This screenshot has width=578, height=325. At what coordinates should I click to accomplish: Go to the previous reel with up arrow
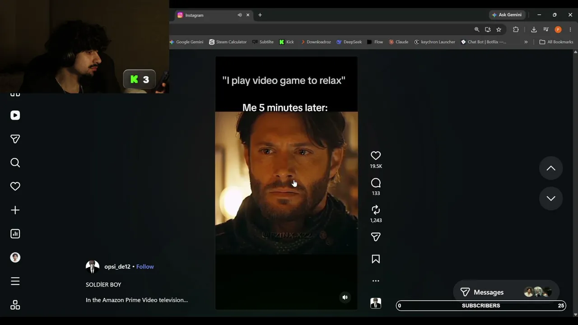(551, 168)
